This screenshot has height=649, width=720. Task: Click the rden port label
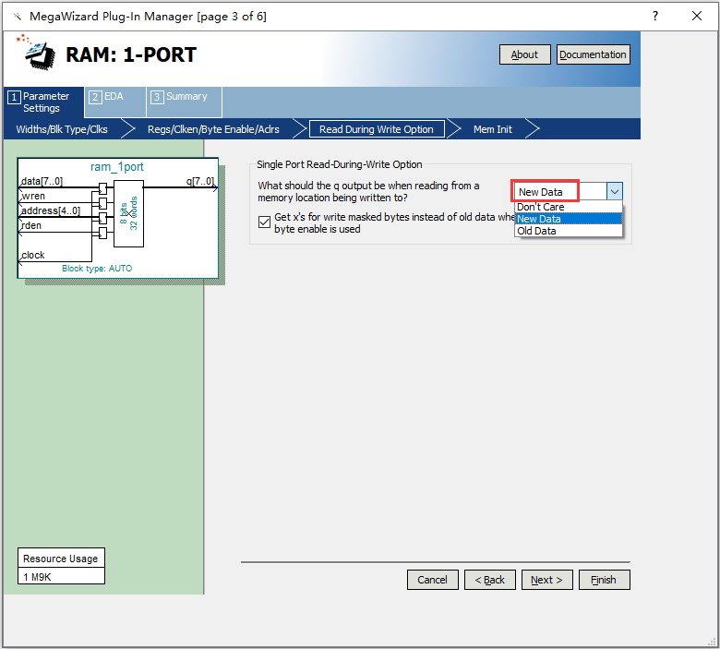coord(31,225)
